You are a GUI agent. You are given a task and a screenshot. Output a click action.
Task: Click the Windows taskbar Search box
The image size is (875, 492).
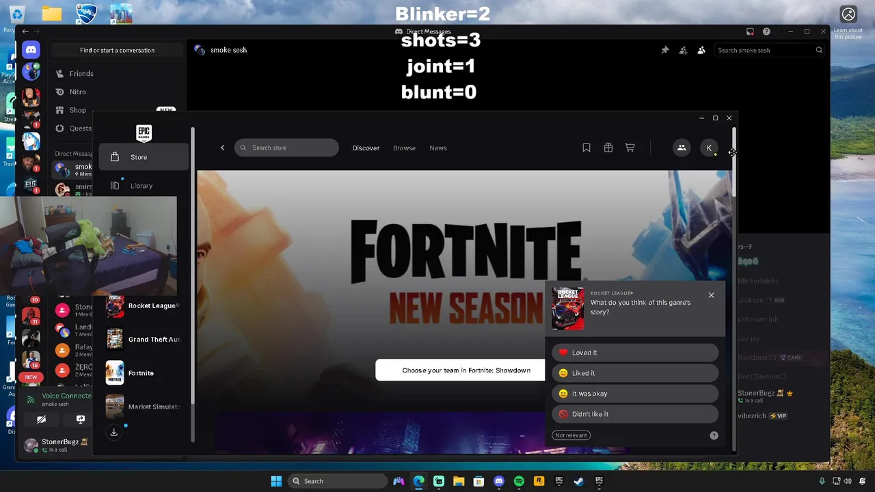[x=338, y=481]
